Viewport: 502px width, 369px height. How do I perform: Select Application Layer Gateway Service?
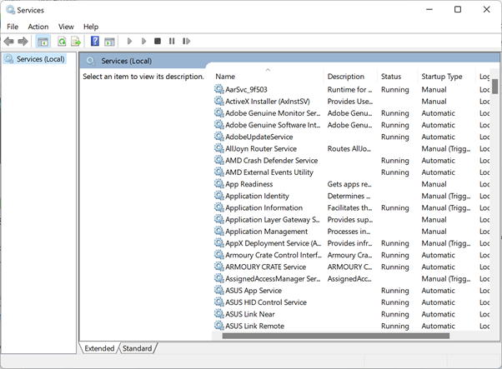point(351,220)
